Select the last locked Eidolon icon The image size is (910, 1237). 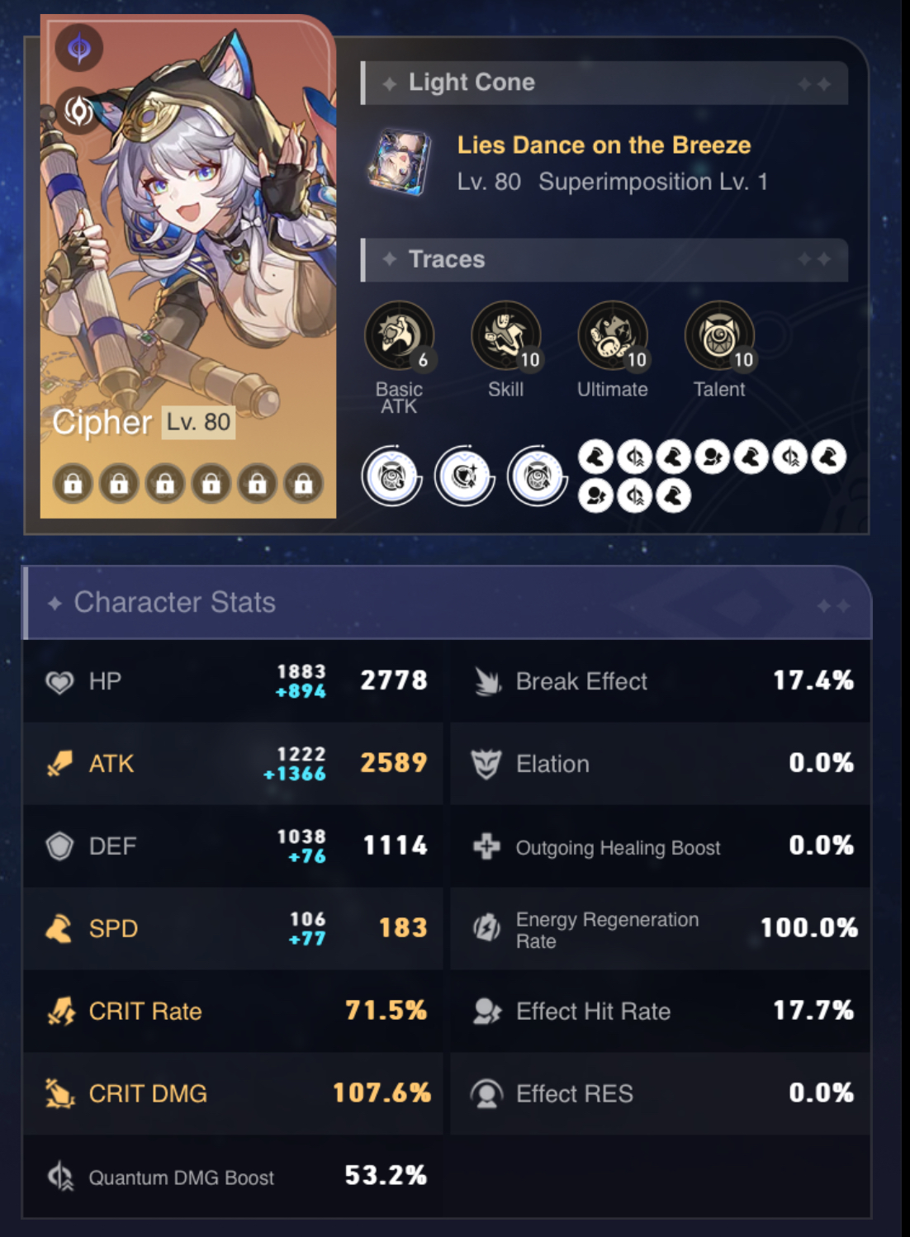[304, 483]
